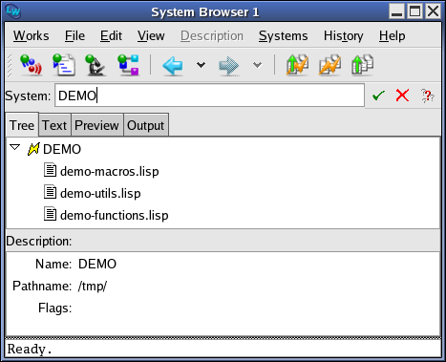
Task: Switch to the Tree tab
Action: coord(22,125)
